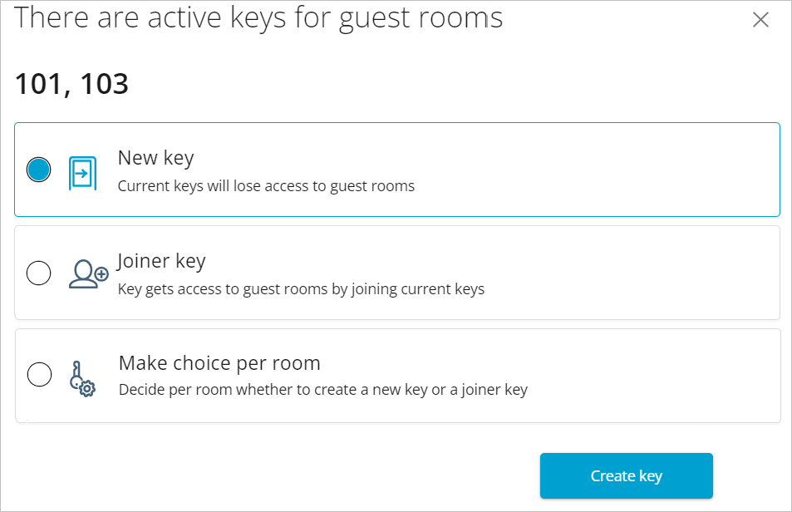Click "Key gets access to guest rooms" description
This screenshot has height=512, width=792.
pos(301,289)
